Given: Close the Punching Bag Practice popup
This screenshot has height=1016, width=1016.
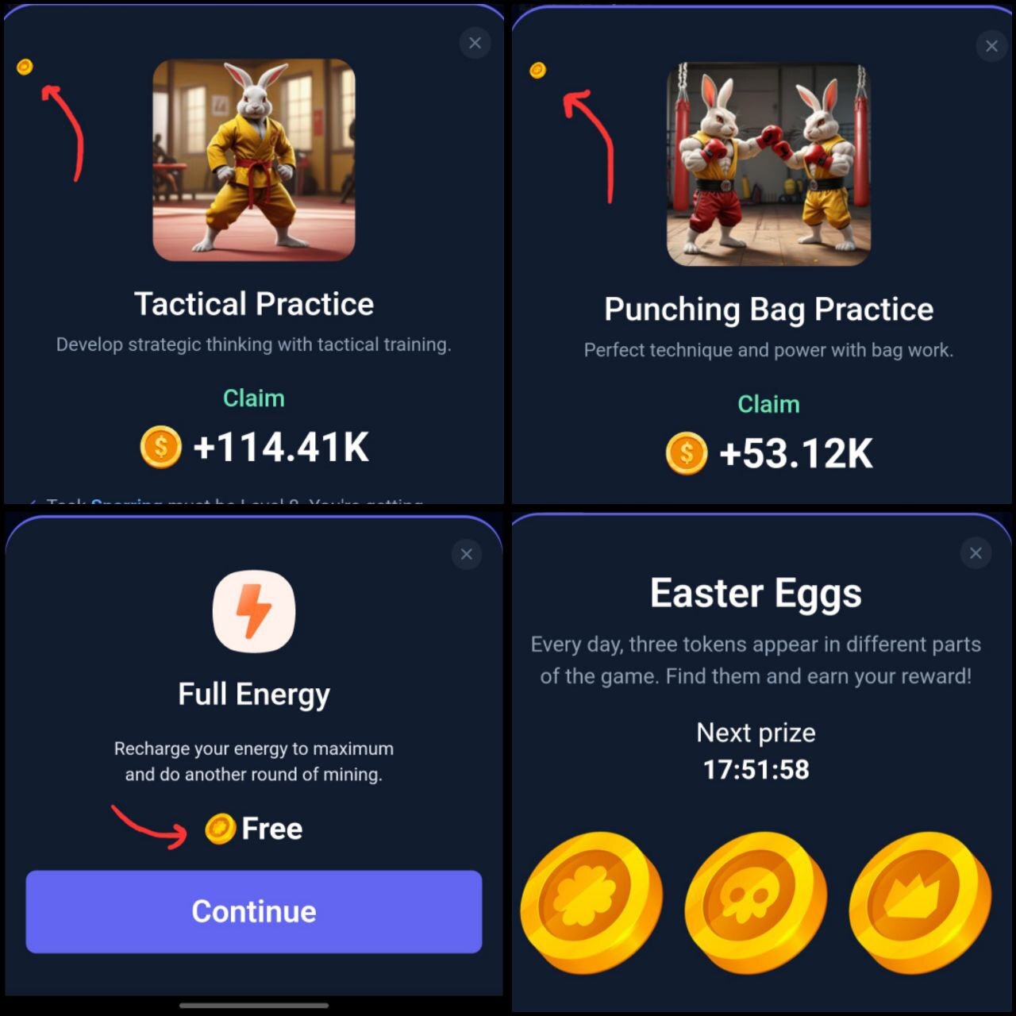Looking at the screenshot, I should (991, 46).
